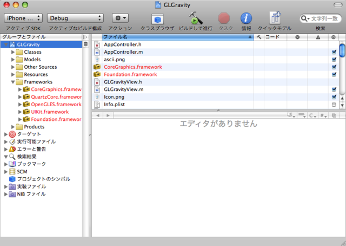Select OpenGLES.framework in sidebar tree
The width and height of the screenshot is (346, 246).
(x=56, y=105)
